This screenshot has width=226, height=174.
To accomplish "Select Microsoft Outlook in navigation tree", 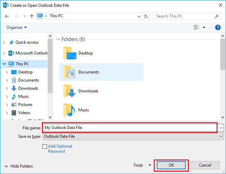I will click(x=31, y=53).
